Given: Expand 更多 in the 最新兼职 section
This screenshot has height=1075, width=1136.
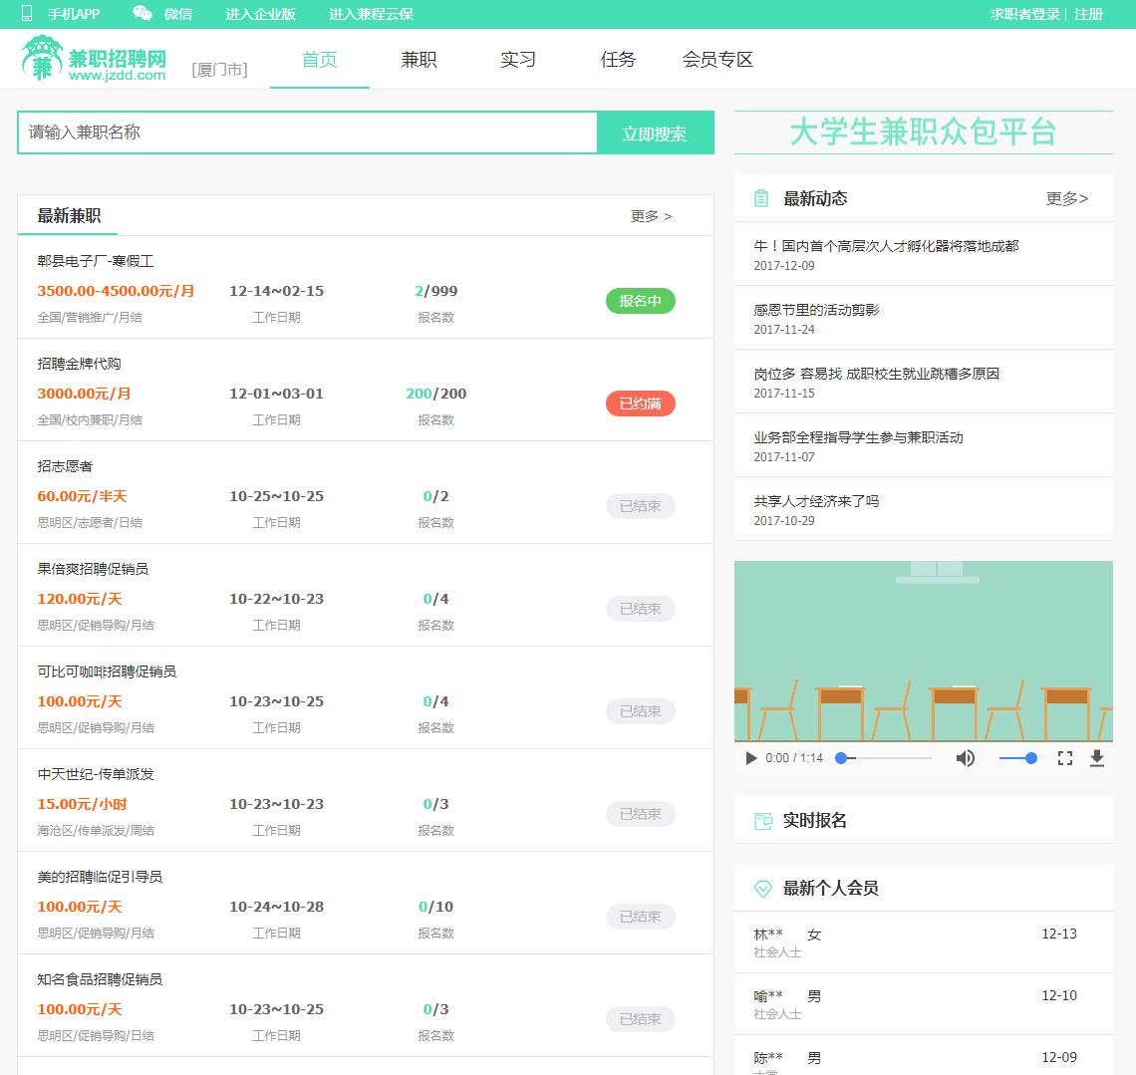Looking at the screenshot, I should pos(651,216).
